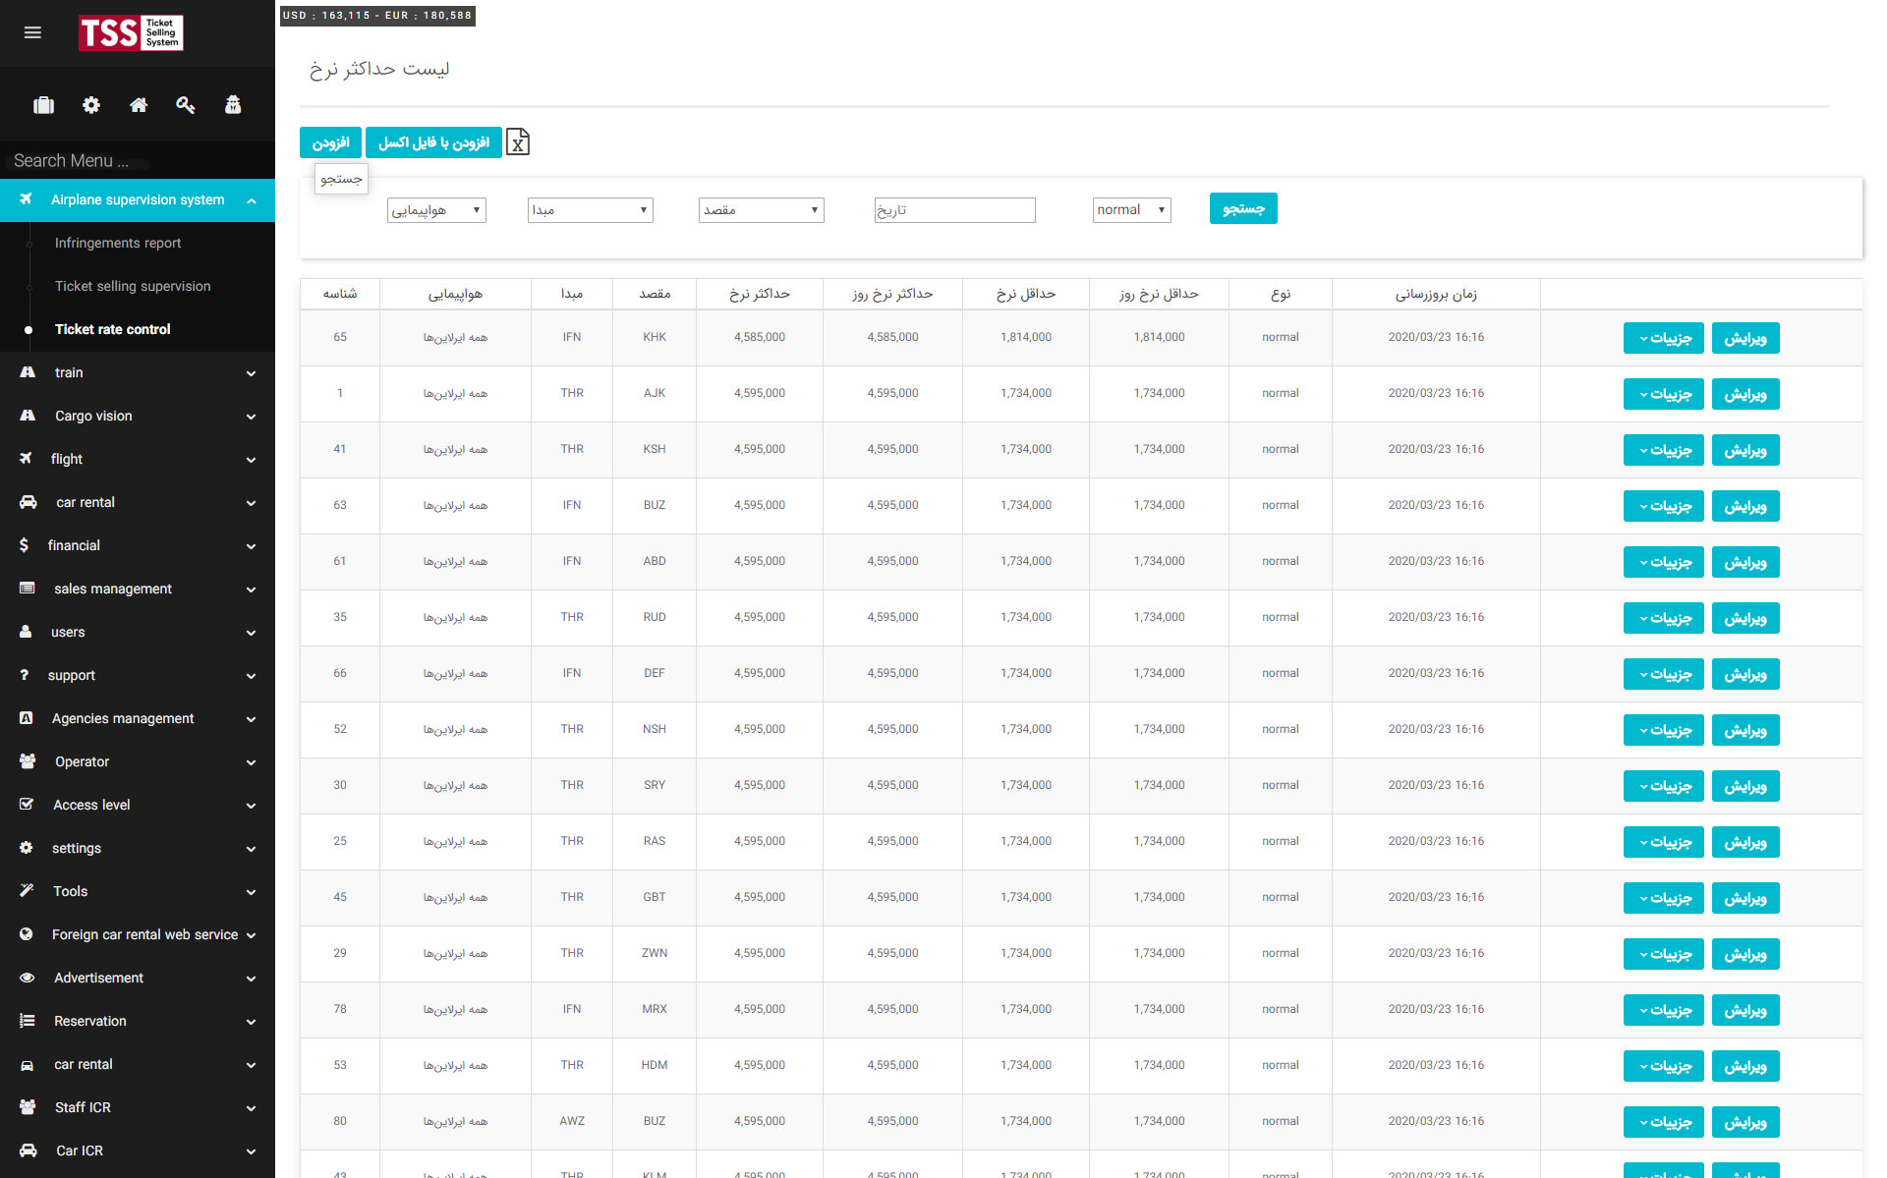1887x1178 pixels.
Task: Download via the Excel file icon
Action: coord(518,142)
